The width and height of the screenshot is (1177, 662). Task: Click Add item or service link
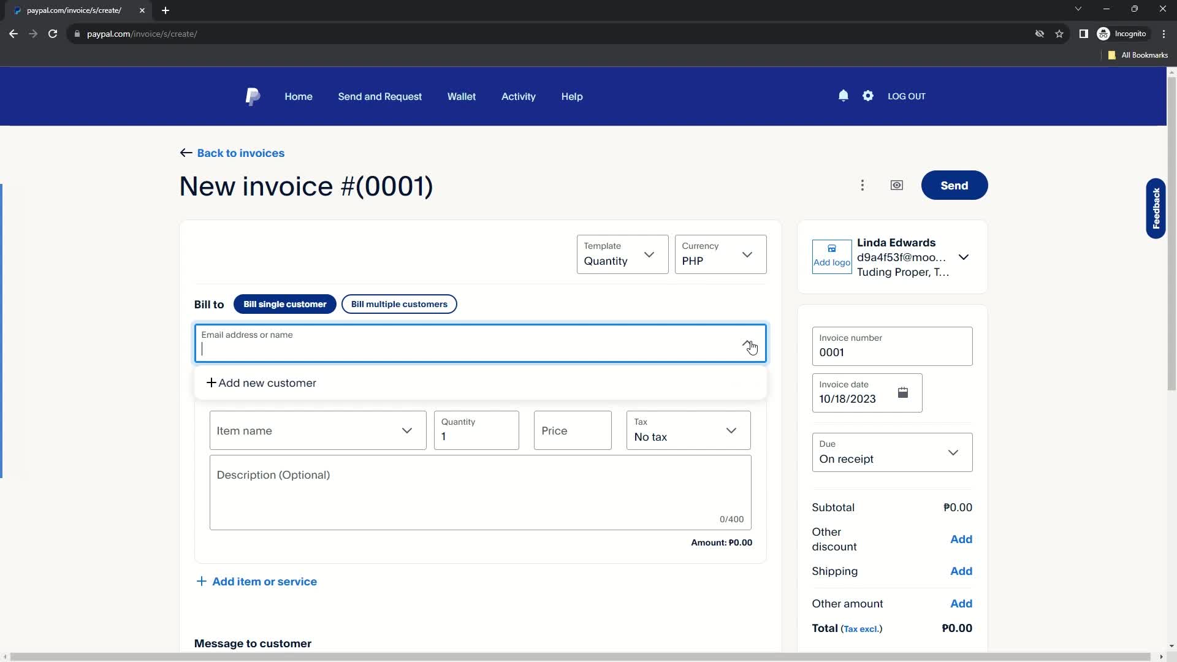pos(264,581)
